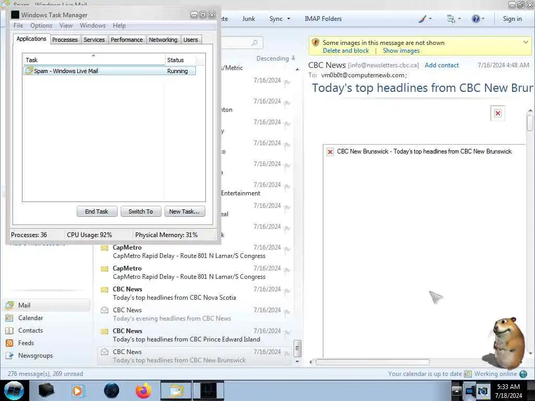Click the reading pane horizontal scrollbar

coord(372,362)
